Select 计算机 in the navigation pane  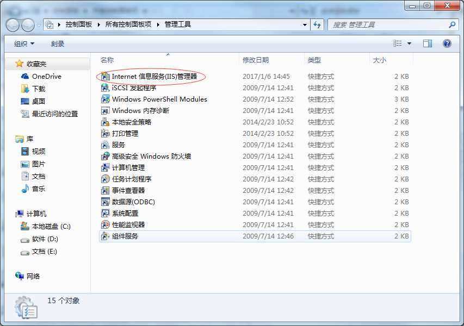(x=31, y=214)
